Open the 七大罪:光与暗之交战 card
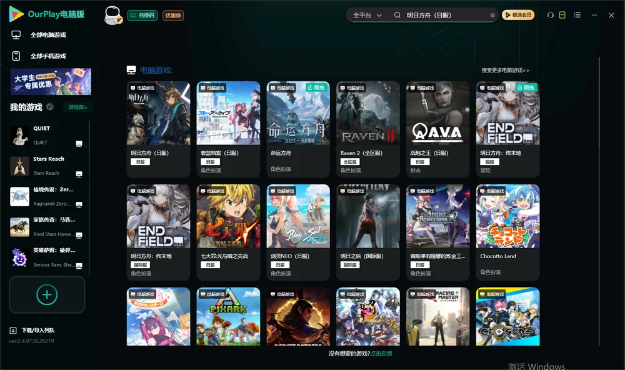Image resolution: width=625 pixels, height=370 pixels. click(x=228, y=232)
